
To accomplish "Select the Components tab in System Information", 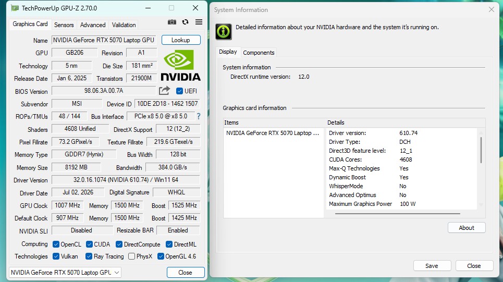I will 259,53.
